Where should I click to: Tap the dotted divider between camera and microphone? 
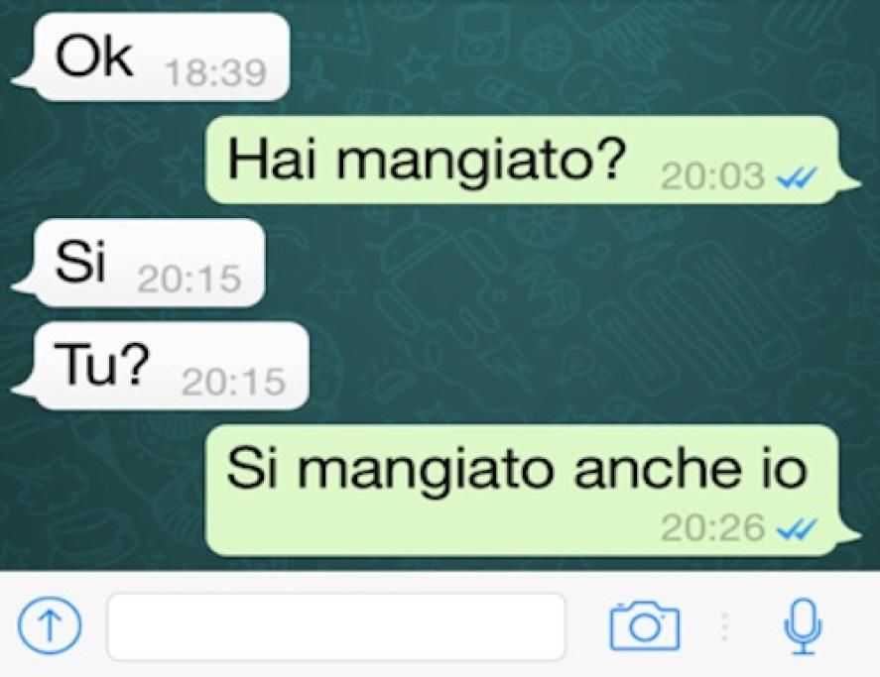coord(724,626)
